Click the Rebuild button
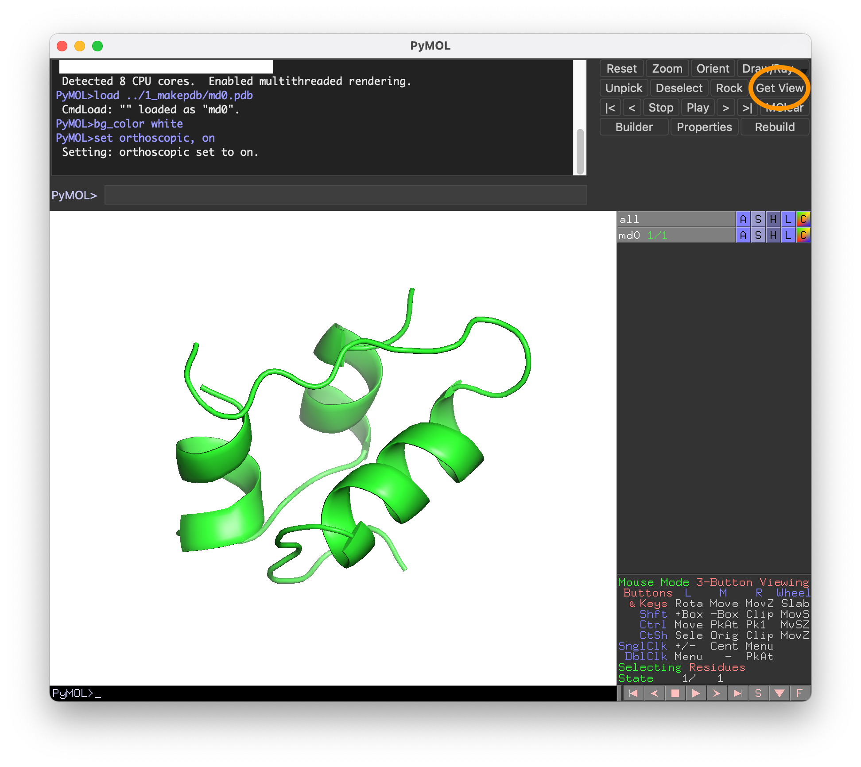The width and height of the screenshot is (861, 767). [x=775, y=127]
